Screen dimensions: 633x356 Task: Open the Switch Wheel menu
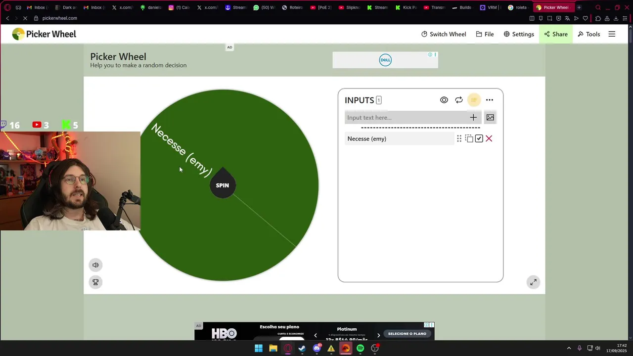[444, 34]
